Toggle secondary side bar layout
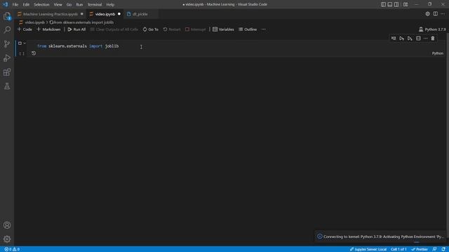The image size is (449, 252). (396, 4)
